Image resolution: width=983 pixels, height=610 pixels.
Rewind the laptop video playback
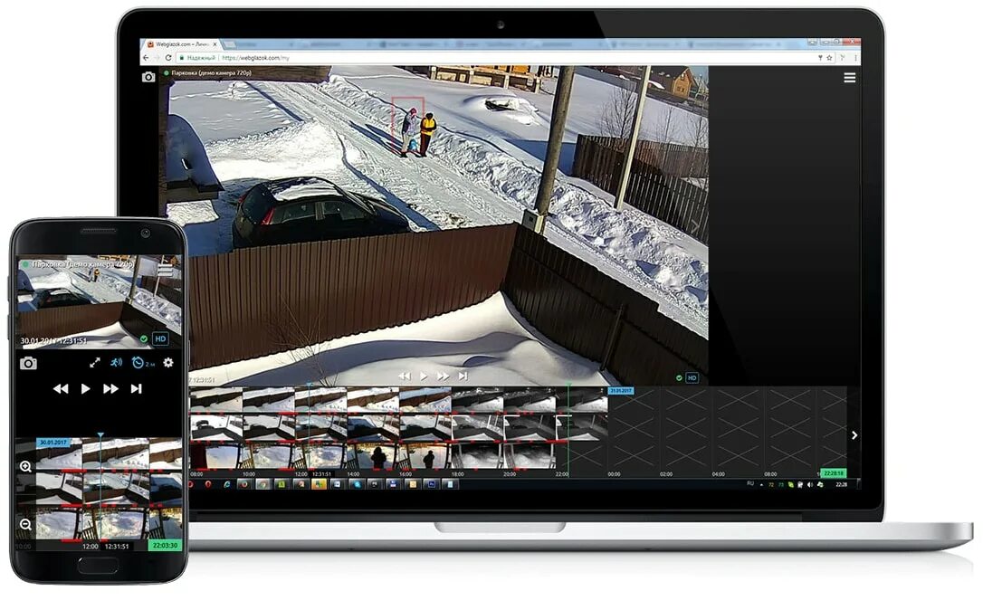405,376
